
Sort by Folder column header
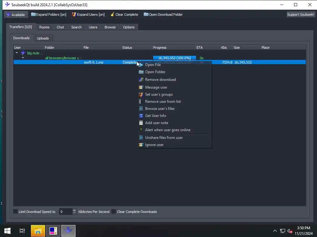[63, 48]
